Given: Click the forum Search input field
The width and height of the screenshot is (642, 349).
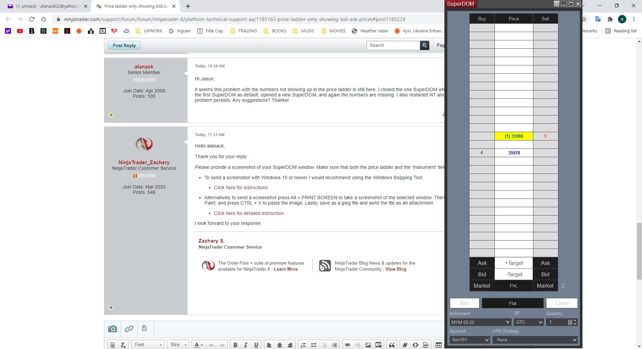Looking at the screenshot, I should pos(393,45).
